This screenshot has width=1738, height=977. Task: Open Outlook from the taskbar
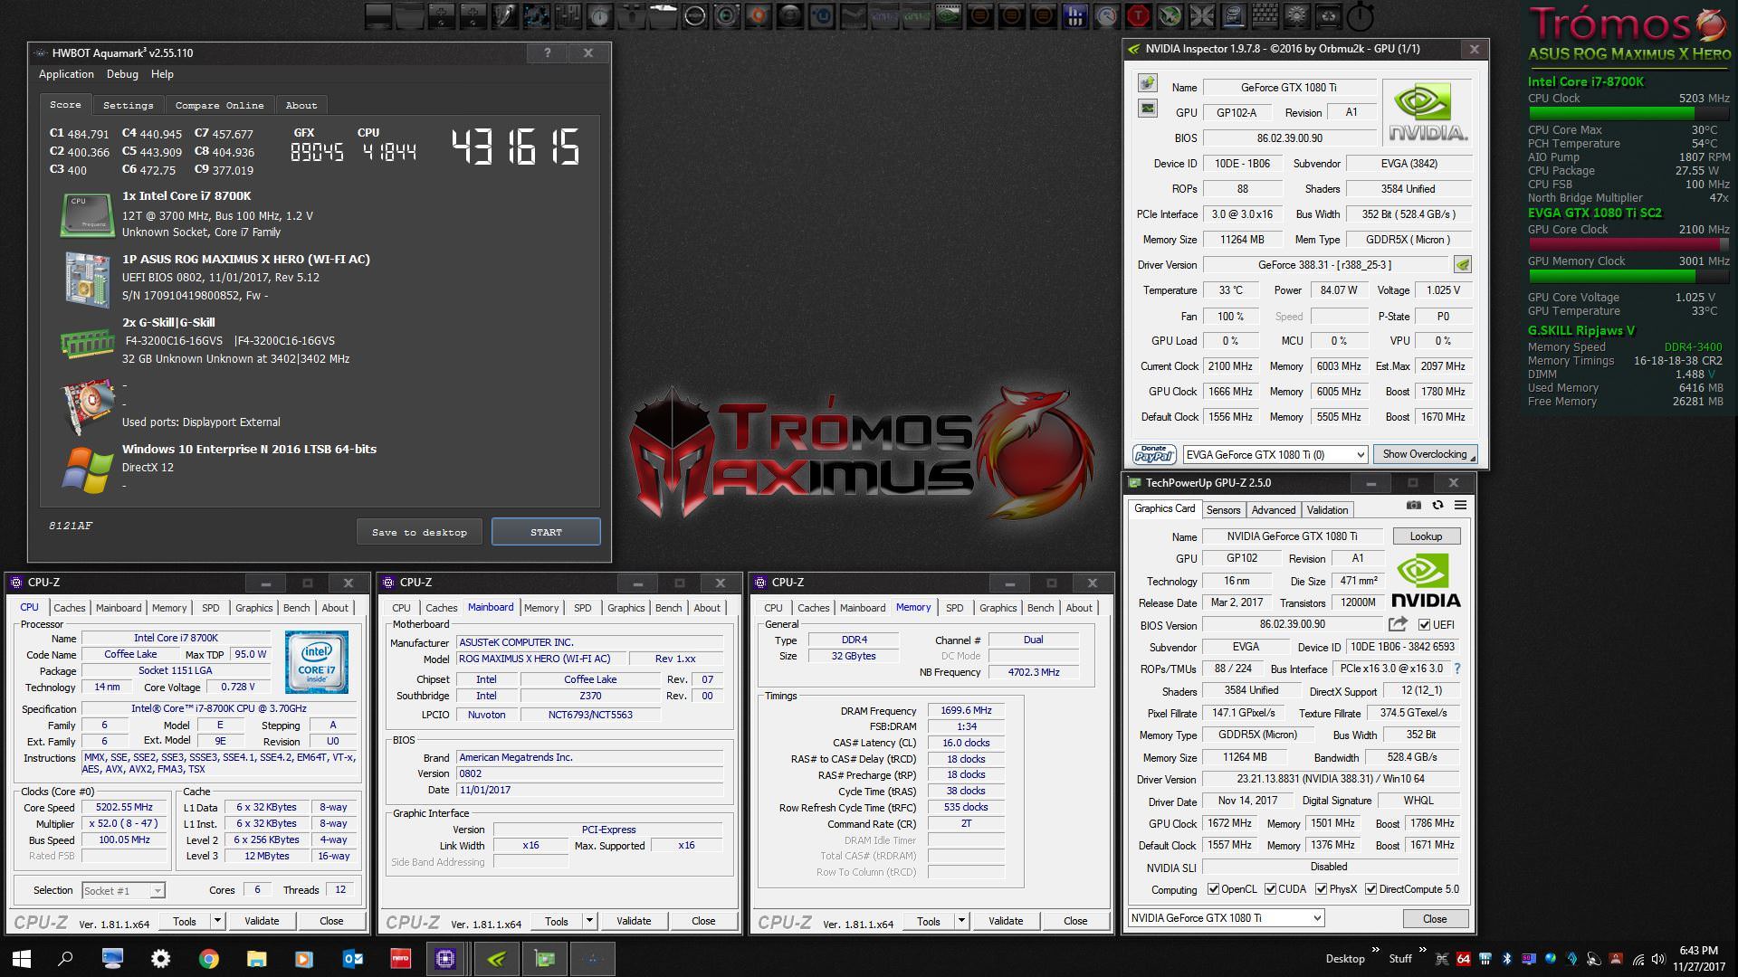[352, 959]
